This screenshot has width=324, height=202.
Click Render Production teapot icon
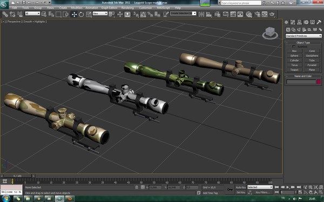click(x=272, y=14)
